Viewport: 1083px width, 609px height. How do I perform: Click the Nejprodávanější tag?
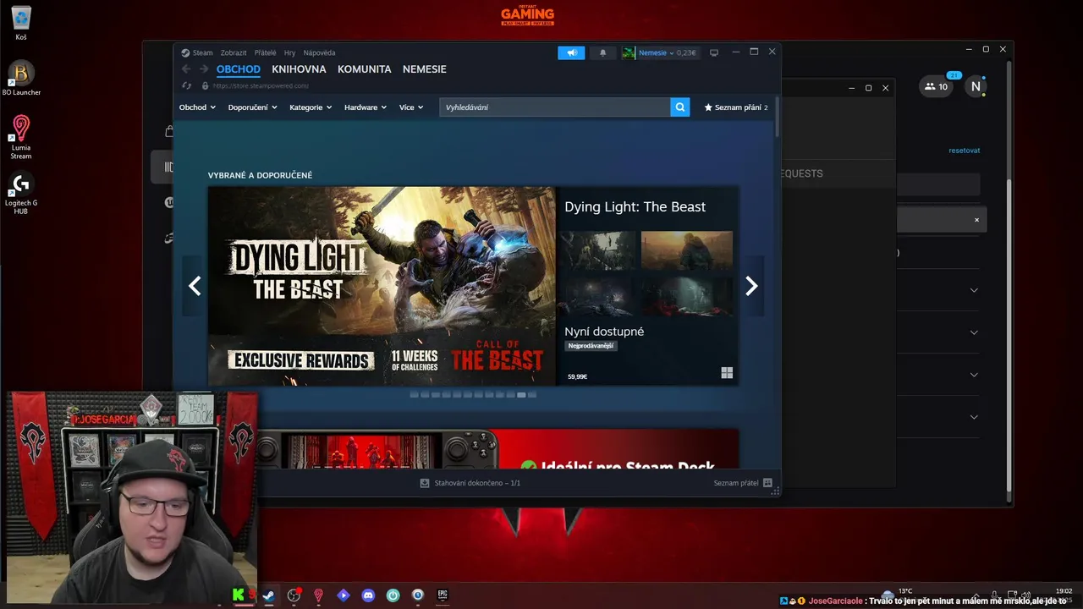pyautogui.click(x=591, y=346)
